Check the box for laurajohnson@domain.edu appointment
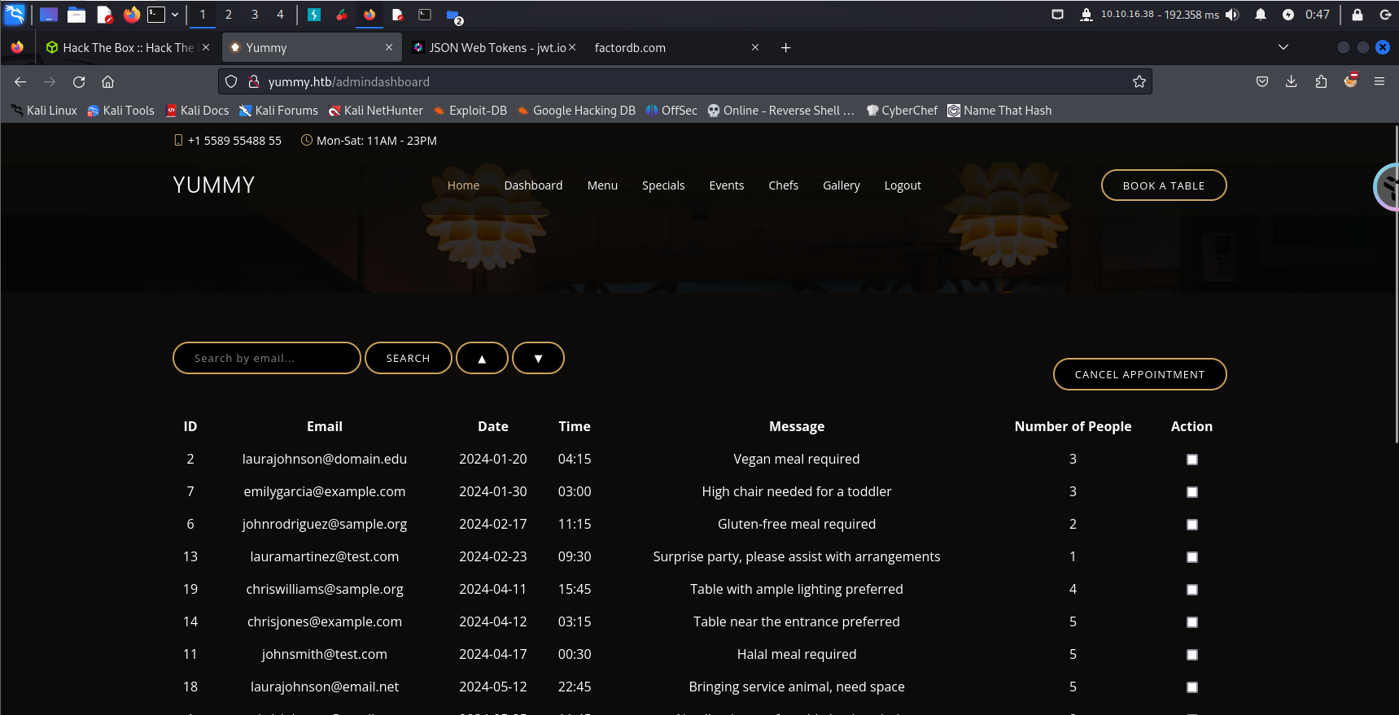The height and width of the screenshot is (715, 1399). 1191,460
